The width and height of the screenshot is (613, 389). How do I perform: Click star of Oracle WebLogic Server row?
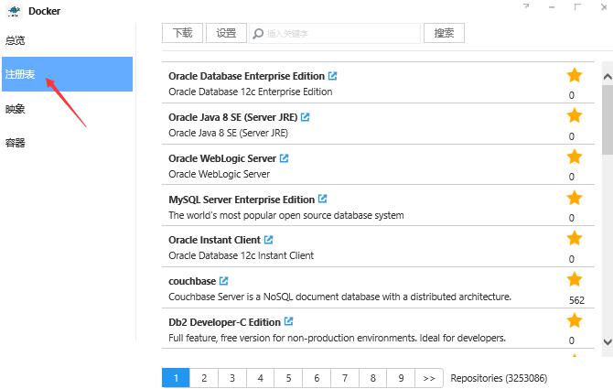click(575, 157)
